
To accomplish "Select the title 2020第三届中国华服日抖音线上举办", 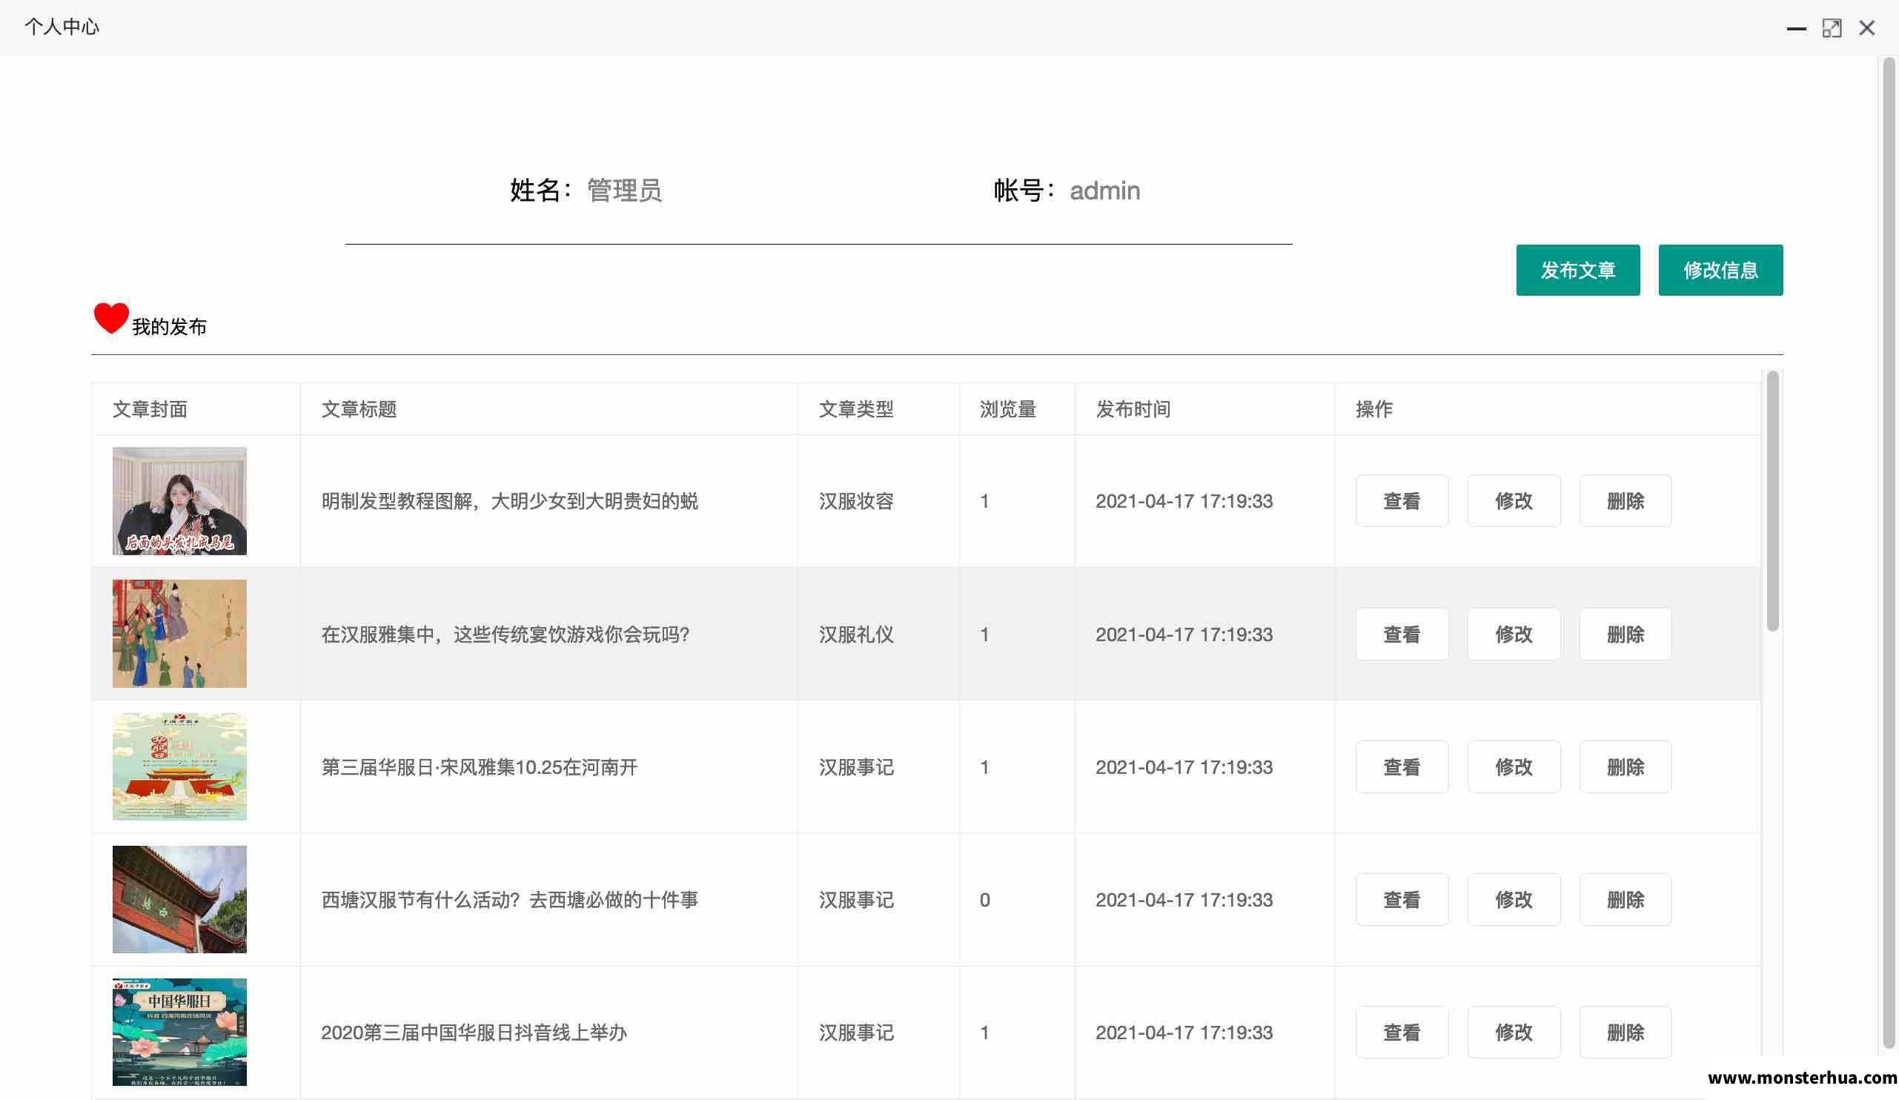I will pyautogui.click(x=474, y=1032).
